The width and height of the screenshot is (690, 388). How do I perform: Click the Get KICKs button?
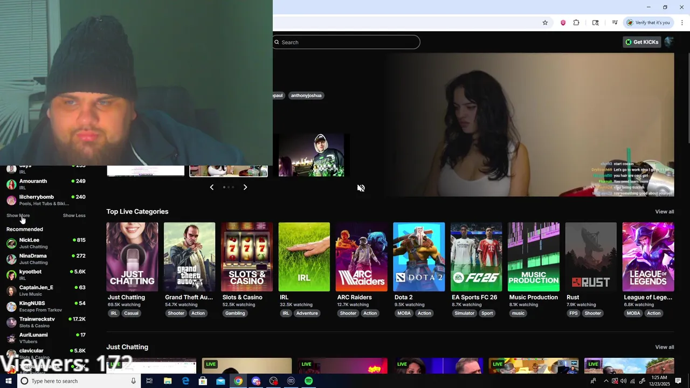[x=641, y=42]
